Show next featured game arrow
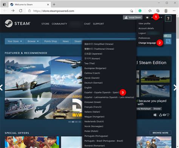 (175, 88)
